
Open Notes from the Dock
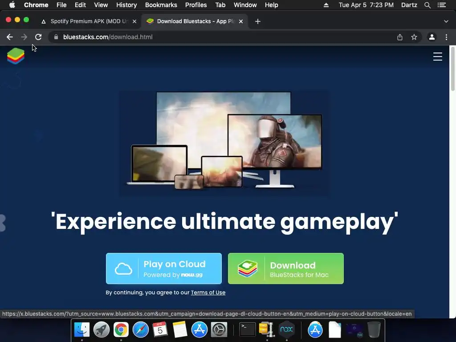coord(180,330)
